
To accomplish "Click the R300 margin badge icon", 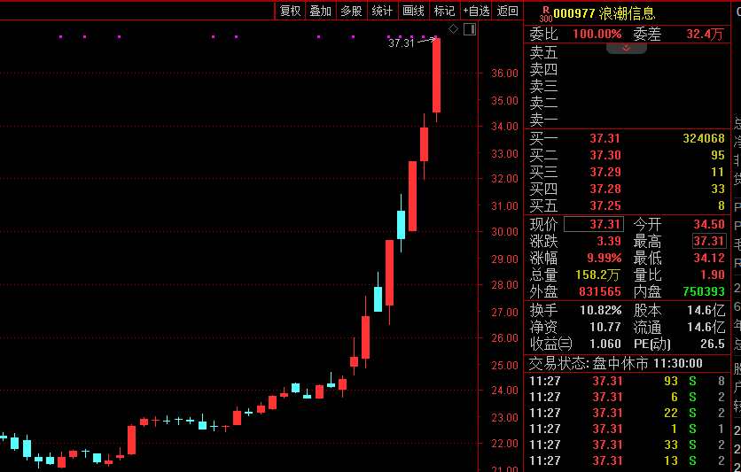I will 546,14.
